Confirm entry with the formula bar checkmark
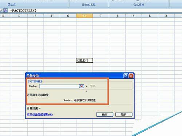 pos(1,11)
